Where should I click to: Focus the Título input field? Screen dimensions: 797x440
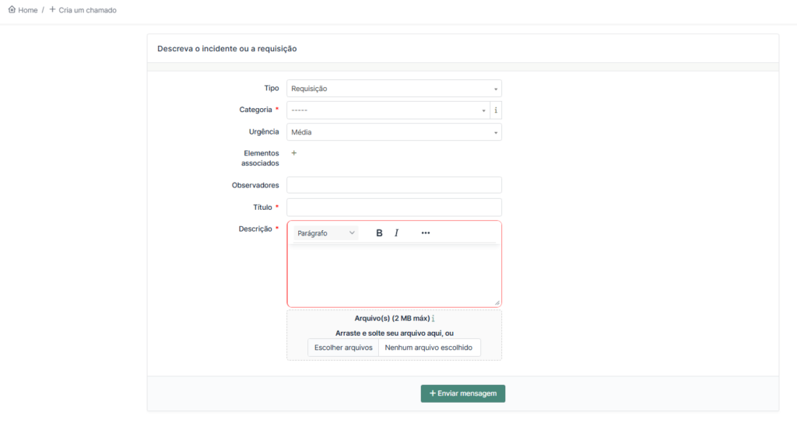click(x=394, y=208)
